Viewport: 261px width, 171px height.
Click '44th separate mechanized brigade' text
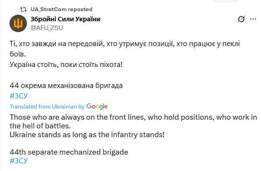pyautogui.click(x=69, y=152)
